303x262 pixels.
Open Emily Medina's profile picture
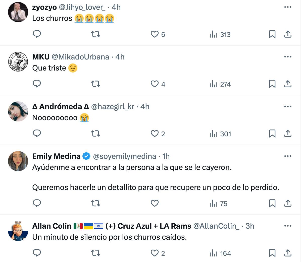tap(18, 161)
